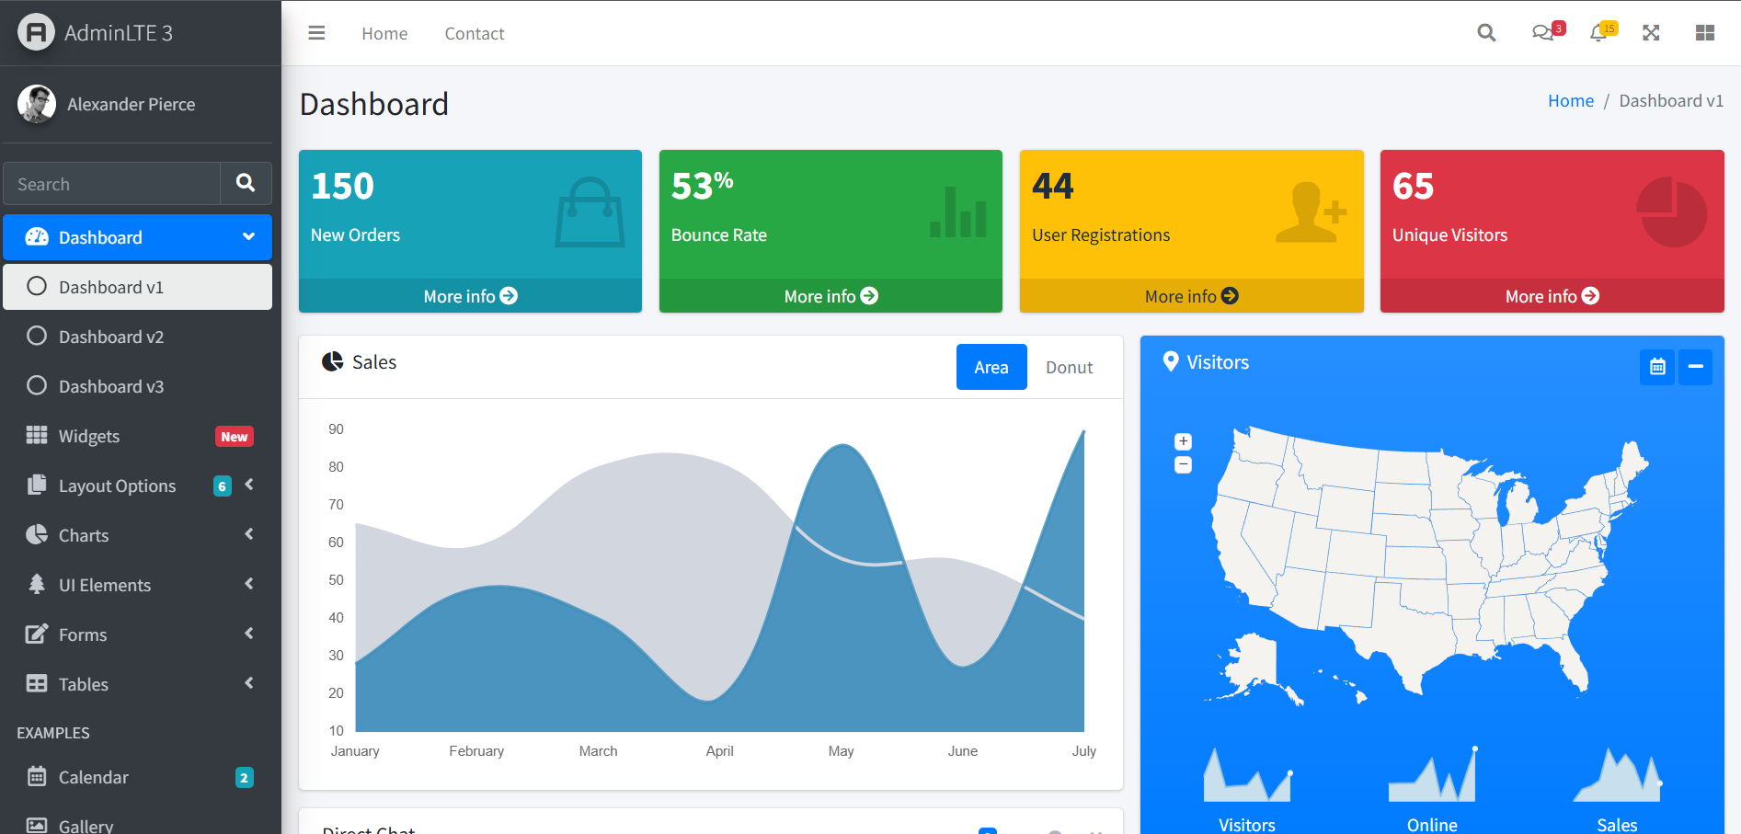Click More info on the Bounce Rate card
1741x834 pixels.
pyautogui.click(x=830, y=295)
